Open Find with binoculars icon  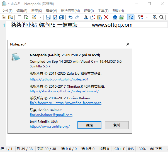click(115, 17)
